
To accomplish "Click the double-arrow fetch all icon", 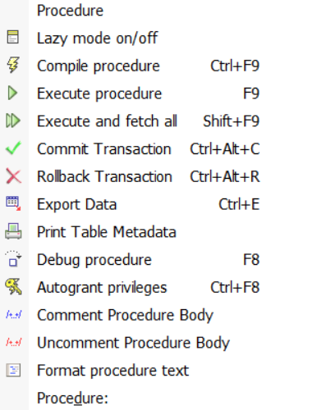I will pyautogui.click(x=13, y=121).
